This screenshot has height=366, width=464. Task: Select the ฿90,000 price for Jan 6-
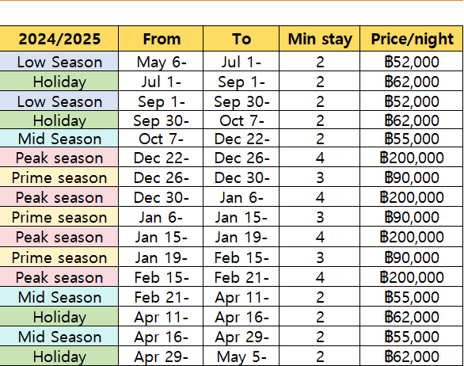(x=411, y=217)
